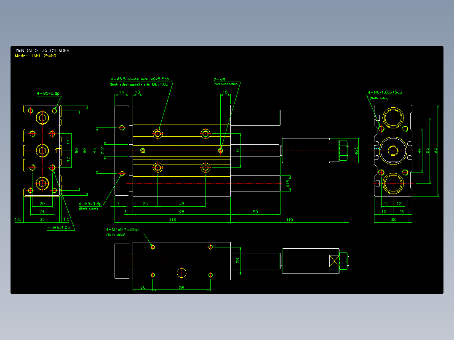Select the 116 length dimension

click(172, 220)
